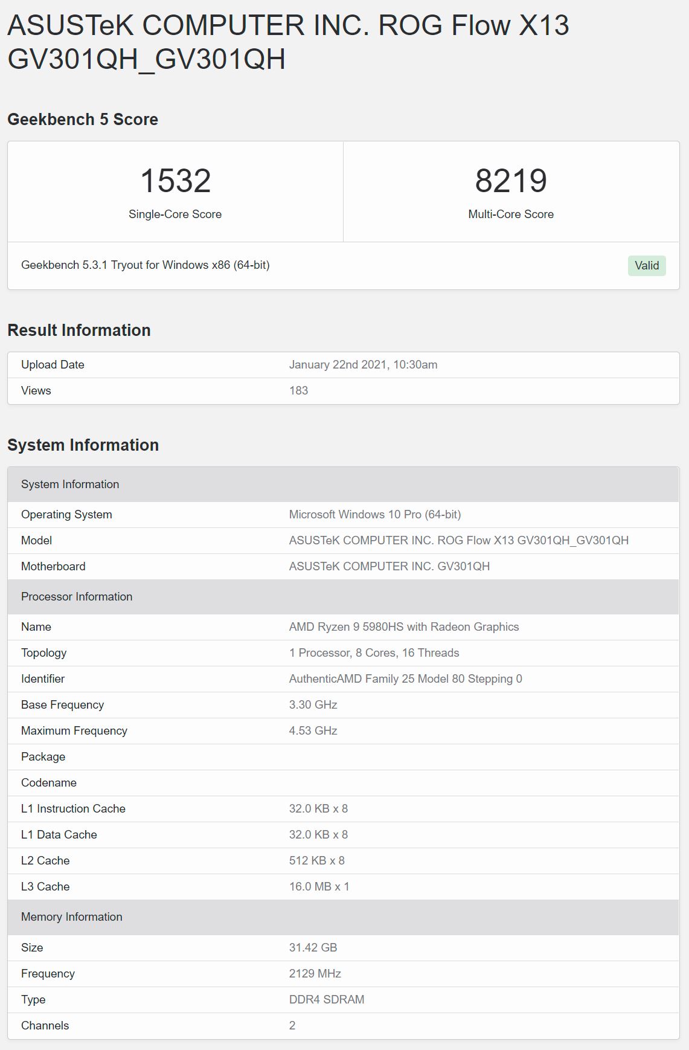
Task: Select the multi-core score 8219
Action: 511,181
